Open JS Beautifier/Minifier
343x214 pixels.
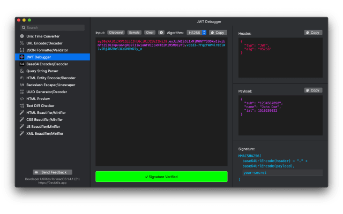coord(53,127)
